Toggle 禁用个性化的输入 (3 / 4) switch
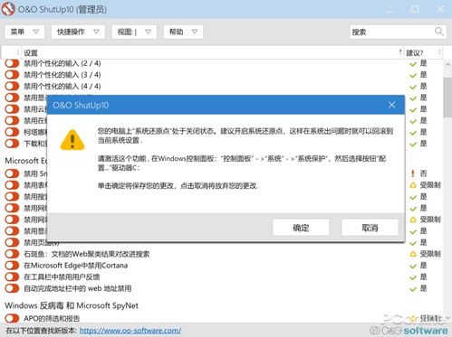This screenshot has height=337, width=452. coord(12,75)
